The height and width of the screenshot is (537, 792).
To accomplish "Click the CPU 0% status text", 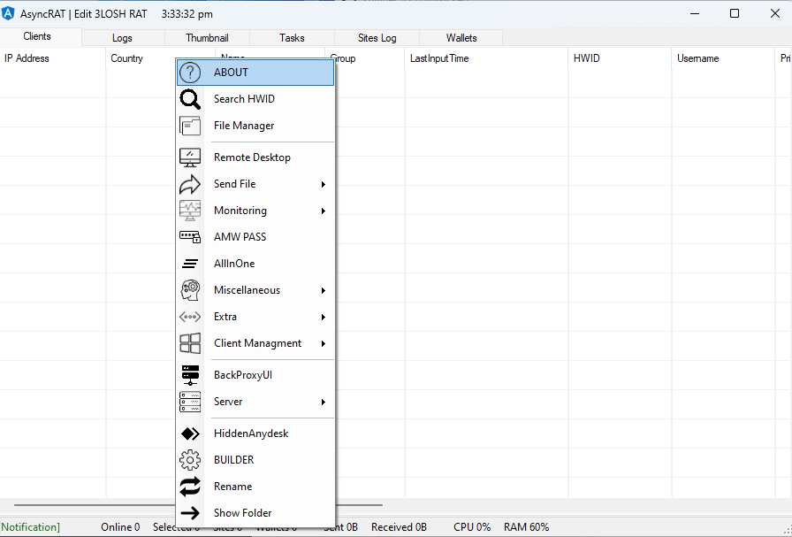I will click(472, 527).
